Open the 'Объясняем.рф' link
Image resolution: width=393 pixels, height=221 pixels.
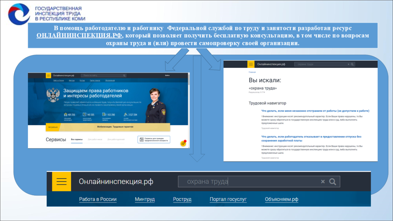point(281,199)
